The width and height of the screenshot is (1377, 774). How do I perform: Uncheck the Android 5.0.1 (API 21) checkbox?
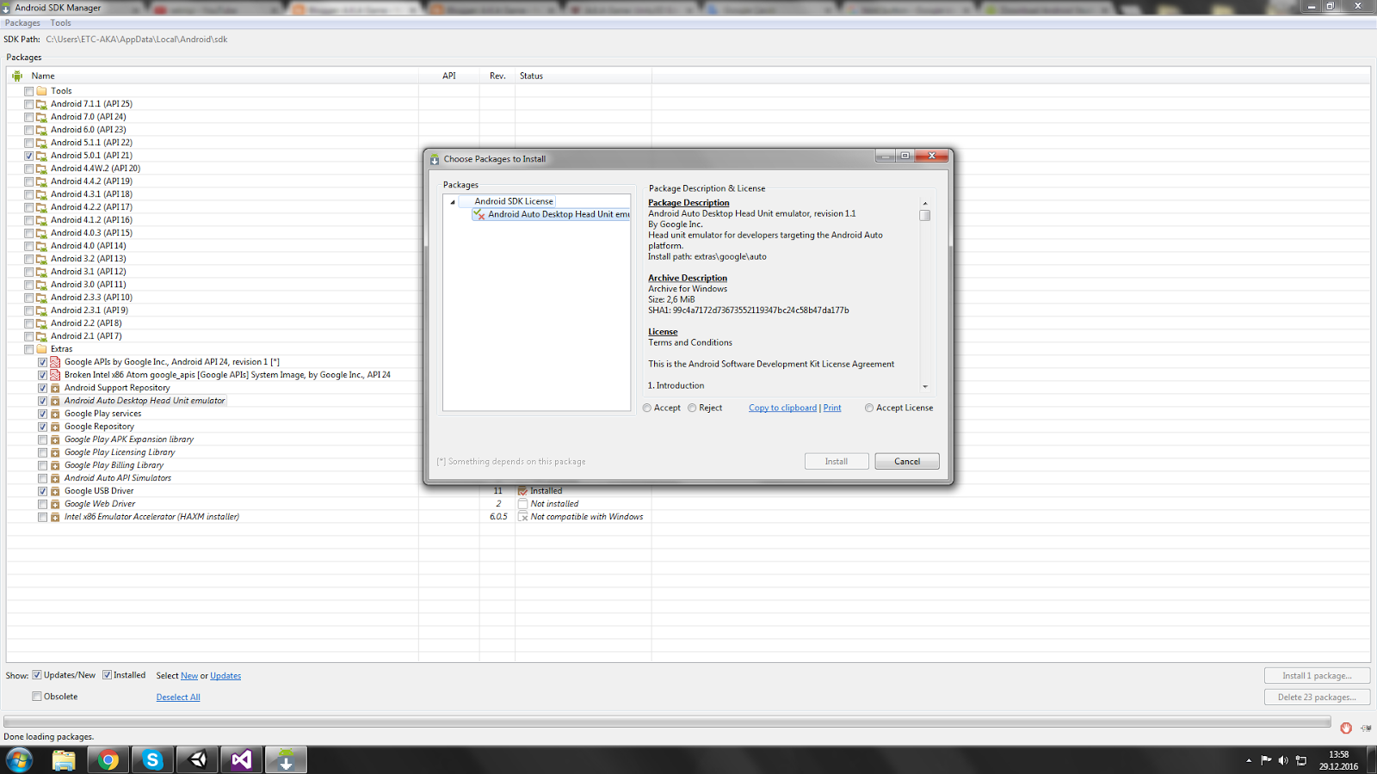29,156
